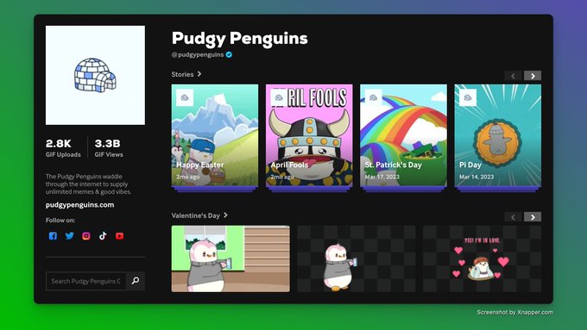587x330 pixels.
Task: Click the 'Follow on:' label
Action: [x=60, y=220]
